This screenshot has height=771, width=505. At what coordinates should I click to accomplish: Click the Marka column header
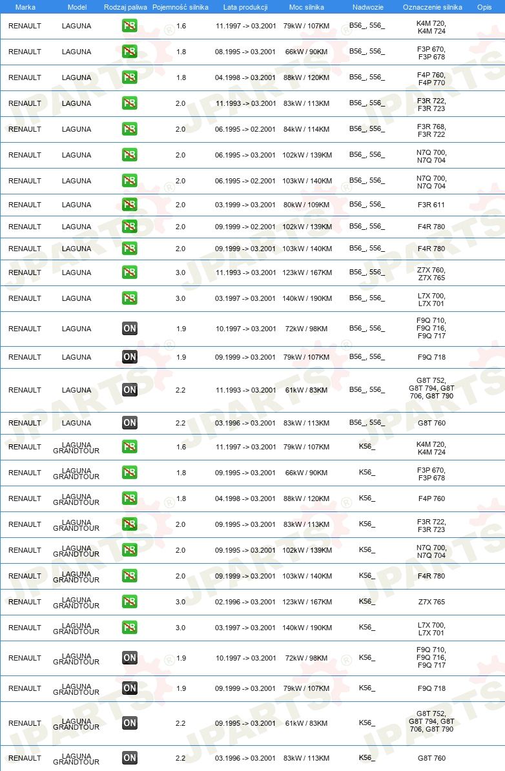[x=25, y=7]
